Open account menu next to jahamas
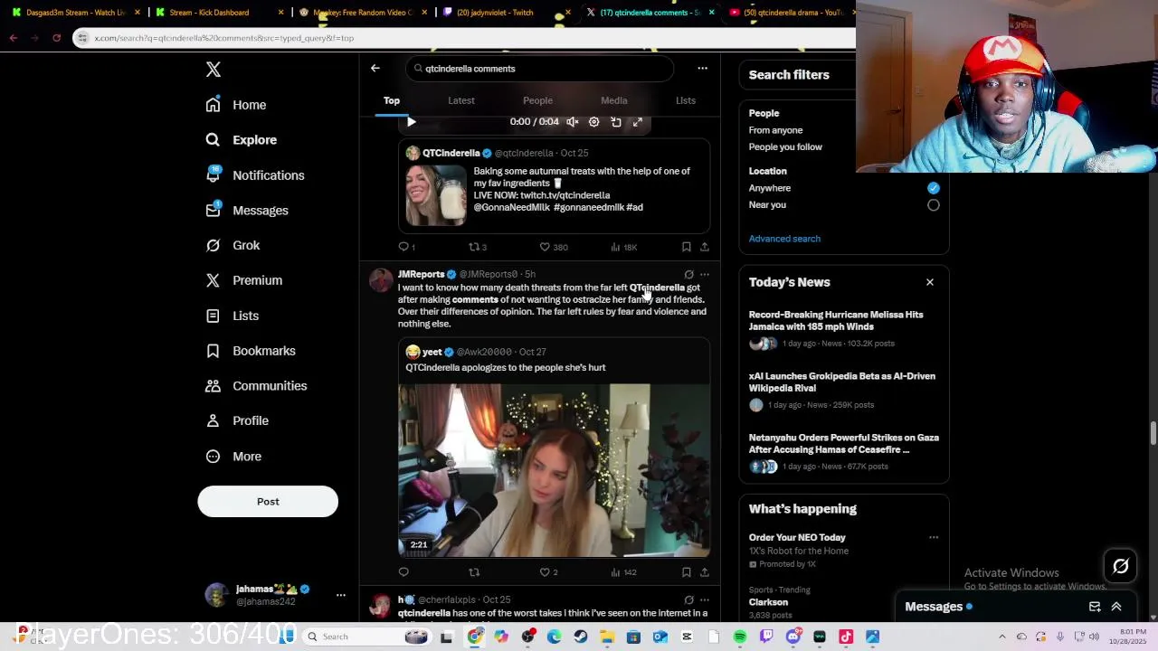 point(341,595)
